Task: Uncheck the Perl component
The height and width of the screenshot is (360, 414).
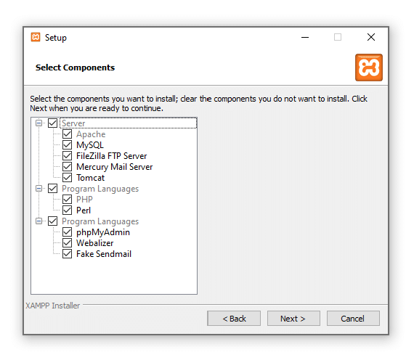Action: tap(67, 210)
